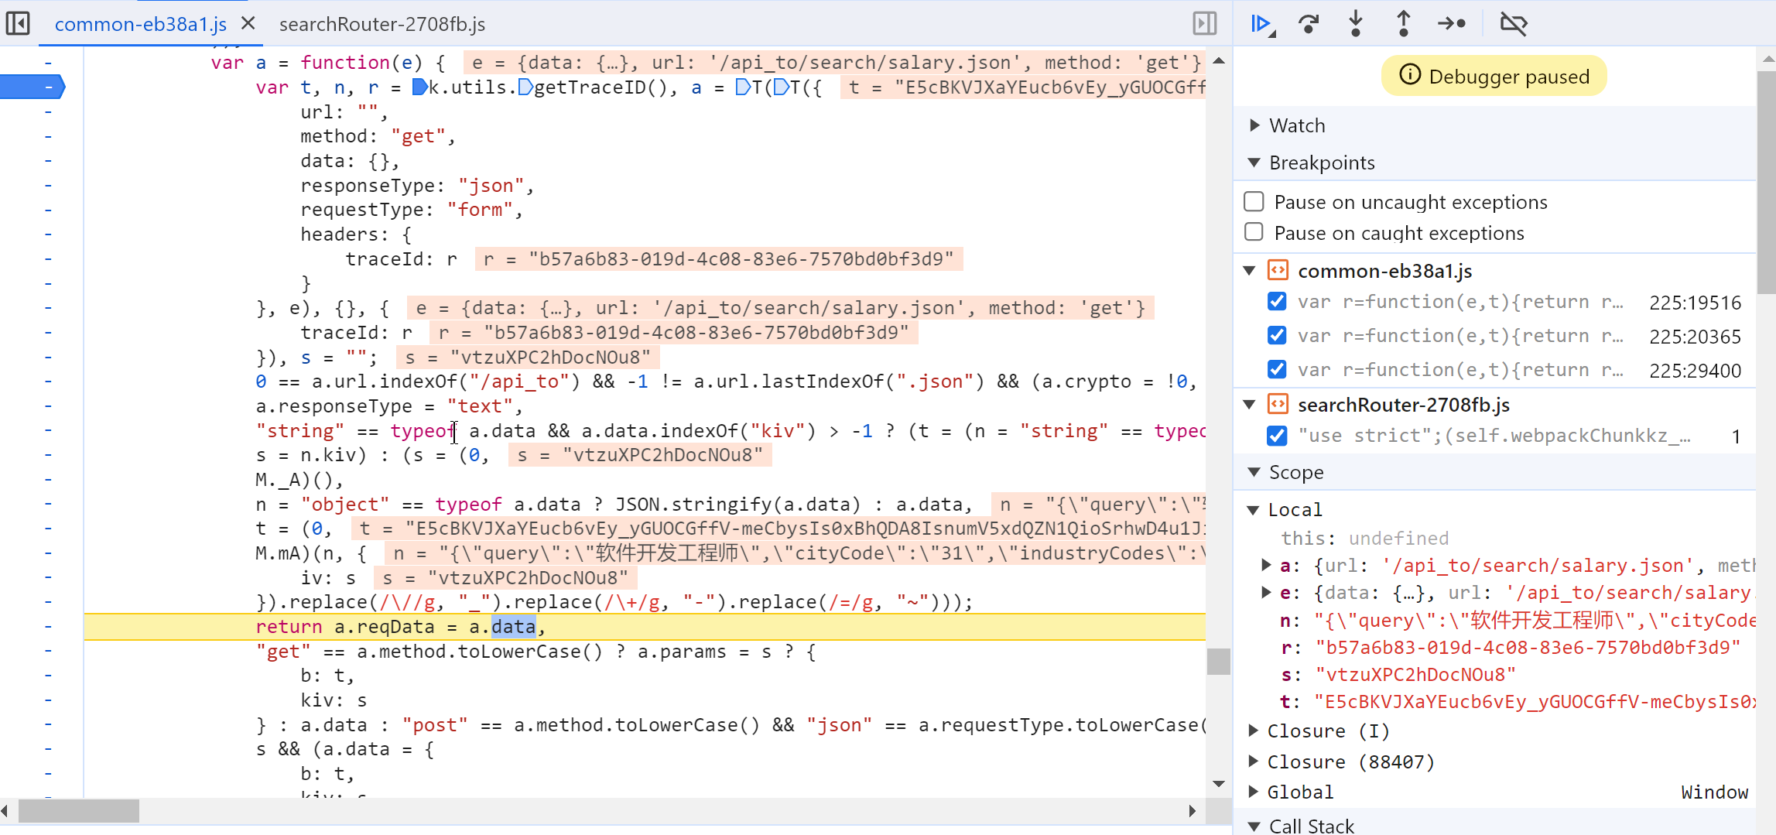Image resolution: width=1776 pixels, height=835 pixels.
Task: Expand the Watch section
Action: tap(1255, 125)
